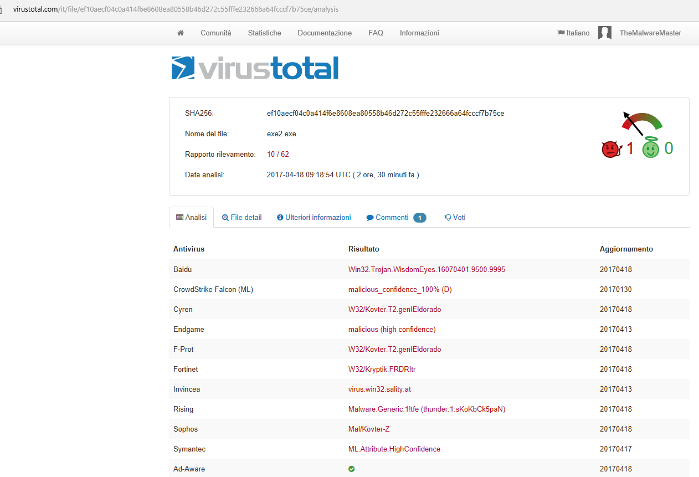
Task: Open the FAQ page
Action: [x=376, y=33]
